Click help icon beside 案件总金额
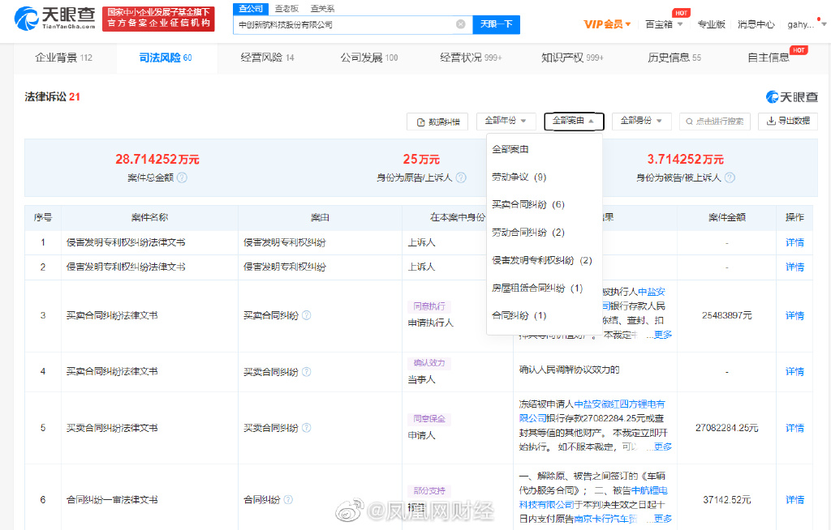831x530 pixels. (x=183, y=177)
